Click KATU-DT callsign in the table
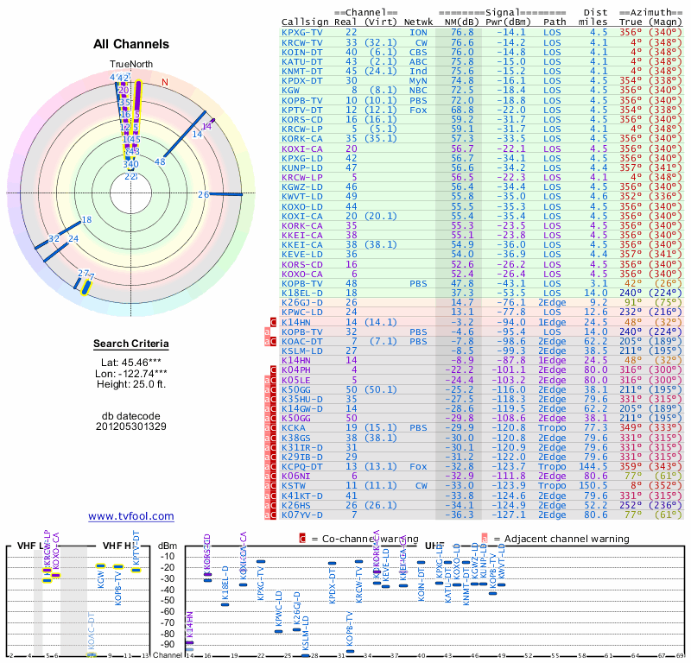This screenshot has height=663, width=691. (x=302, y=61)
